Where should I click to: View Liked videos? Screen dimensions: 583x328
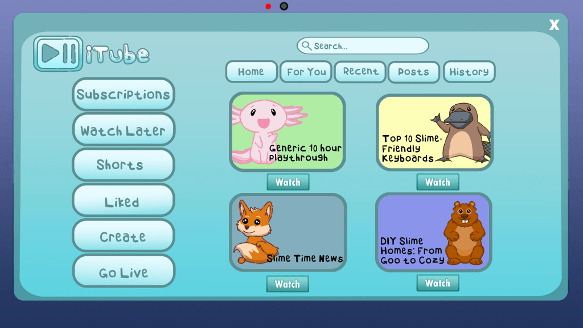[123, 201]
